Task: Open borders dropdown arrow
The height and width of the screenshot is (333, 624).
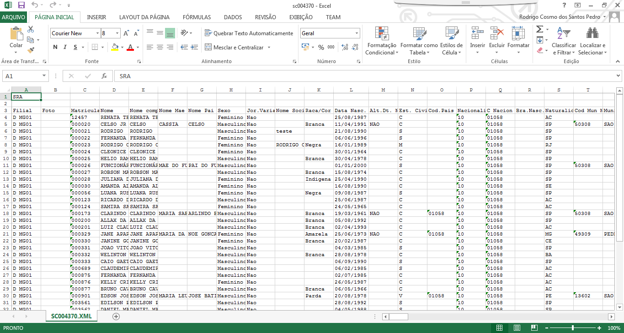Action: point(102,47)
